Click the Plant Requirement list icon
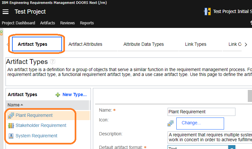The width and height of the screenshot is (252, 149). tap(11, 115)
